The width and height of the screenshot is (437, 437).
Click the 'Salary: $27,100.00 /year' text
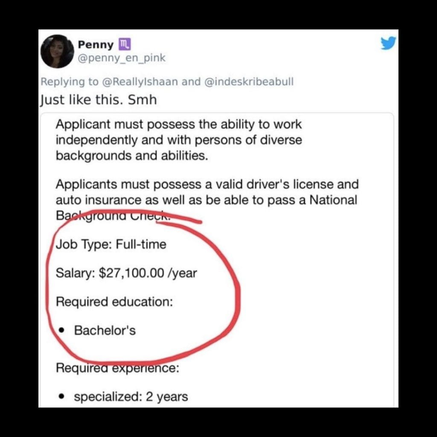point(126,273)
